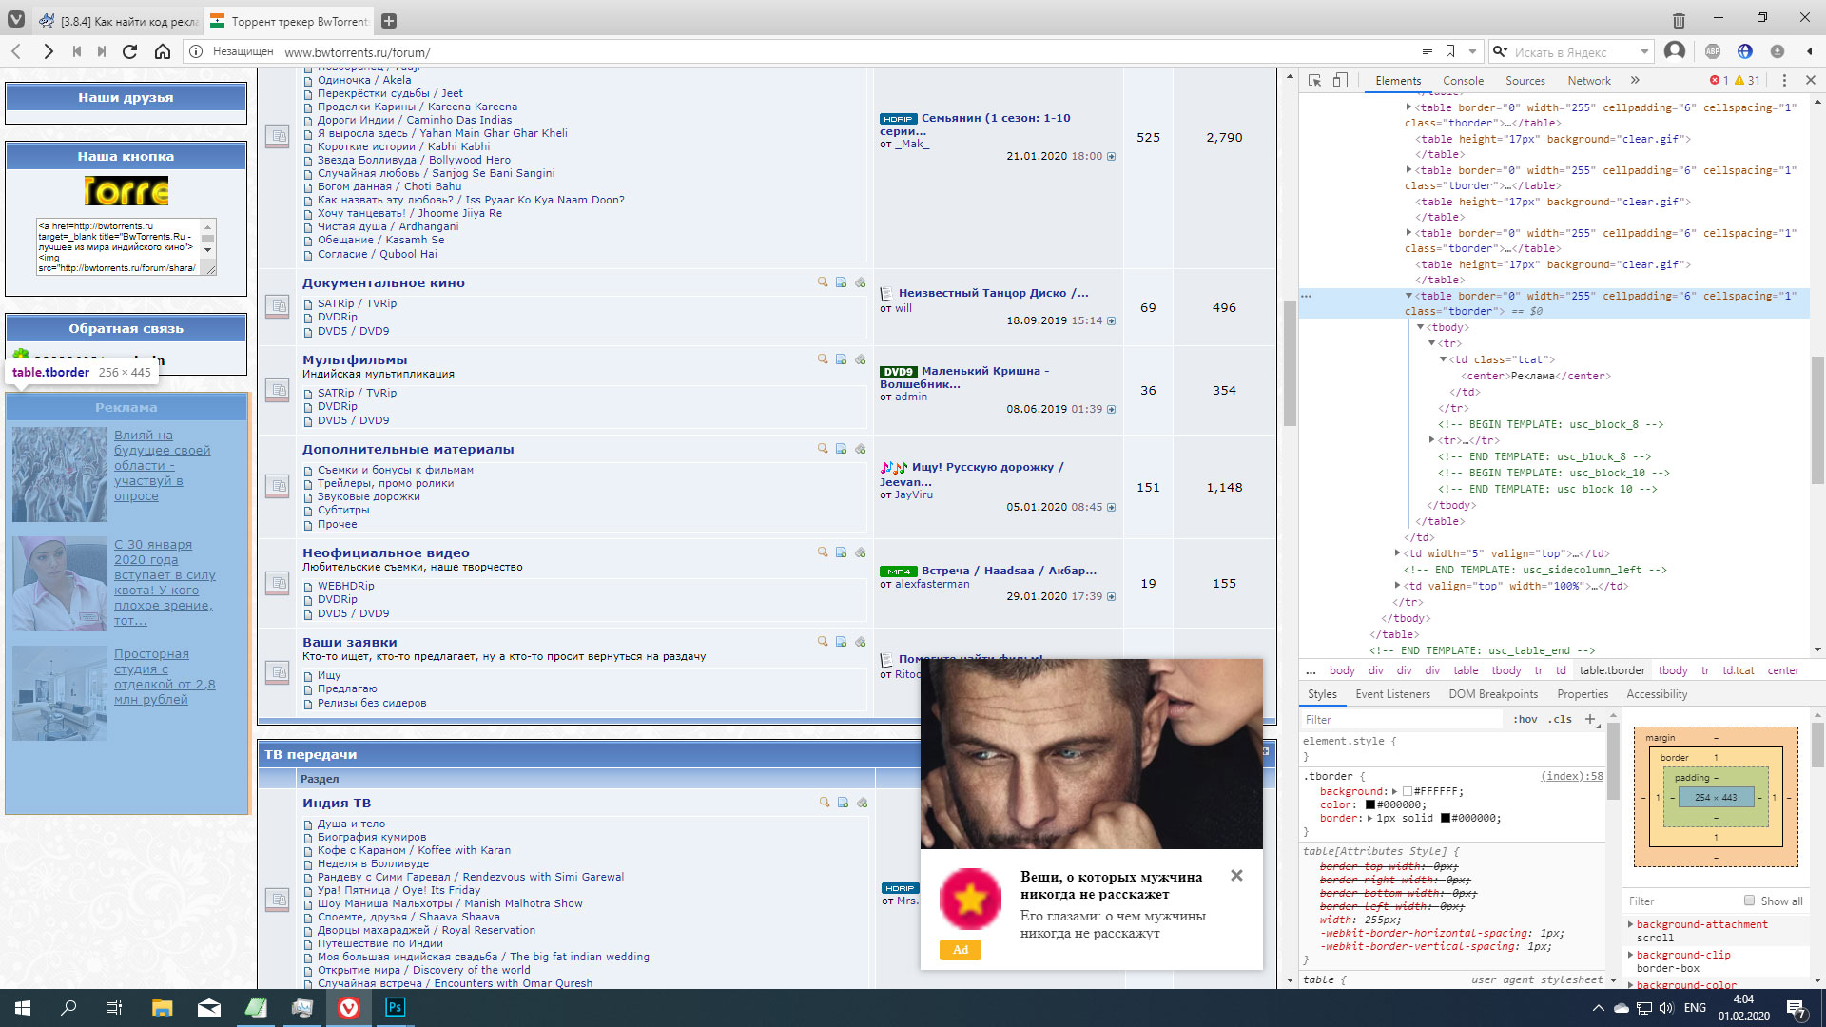Image resolution: width=1826 pixels, height=1027 pixels.
Task: Go to the home page icon
Action: [163, 51]
